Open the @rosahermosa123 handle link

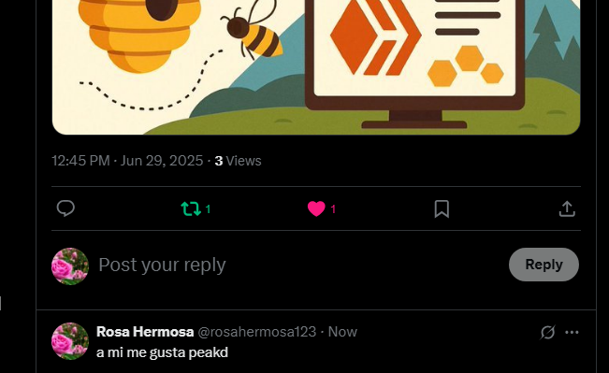pyautogui.click(x=256, y=332)
